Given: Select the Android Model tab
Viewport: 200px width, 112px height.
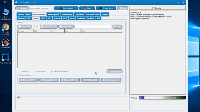Looking at the screenshot, I should [x=39, y=15].
